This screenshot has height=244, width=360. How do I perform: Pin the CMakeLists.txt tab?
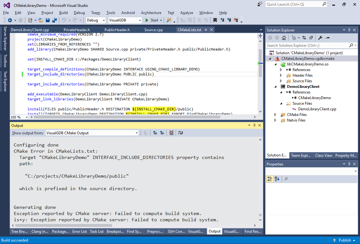(206, 30)
